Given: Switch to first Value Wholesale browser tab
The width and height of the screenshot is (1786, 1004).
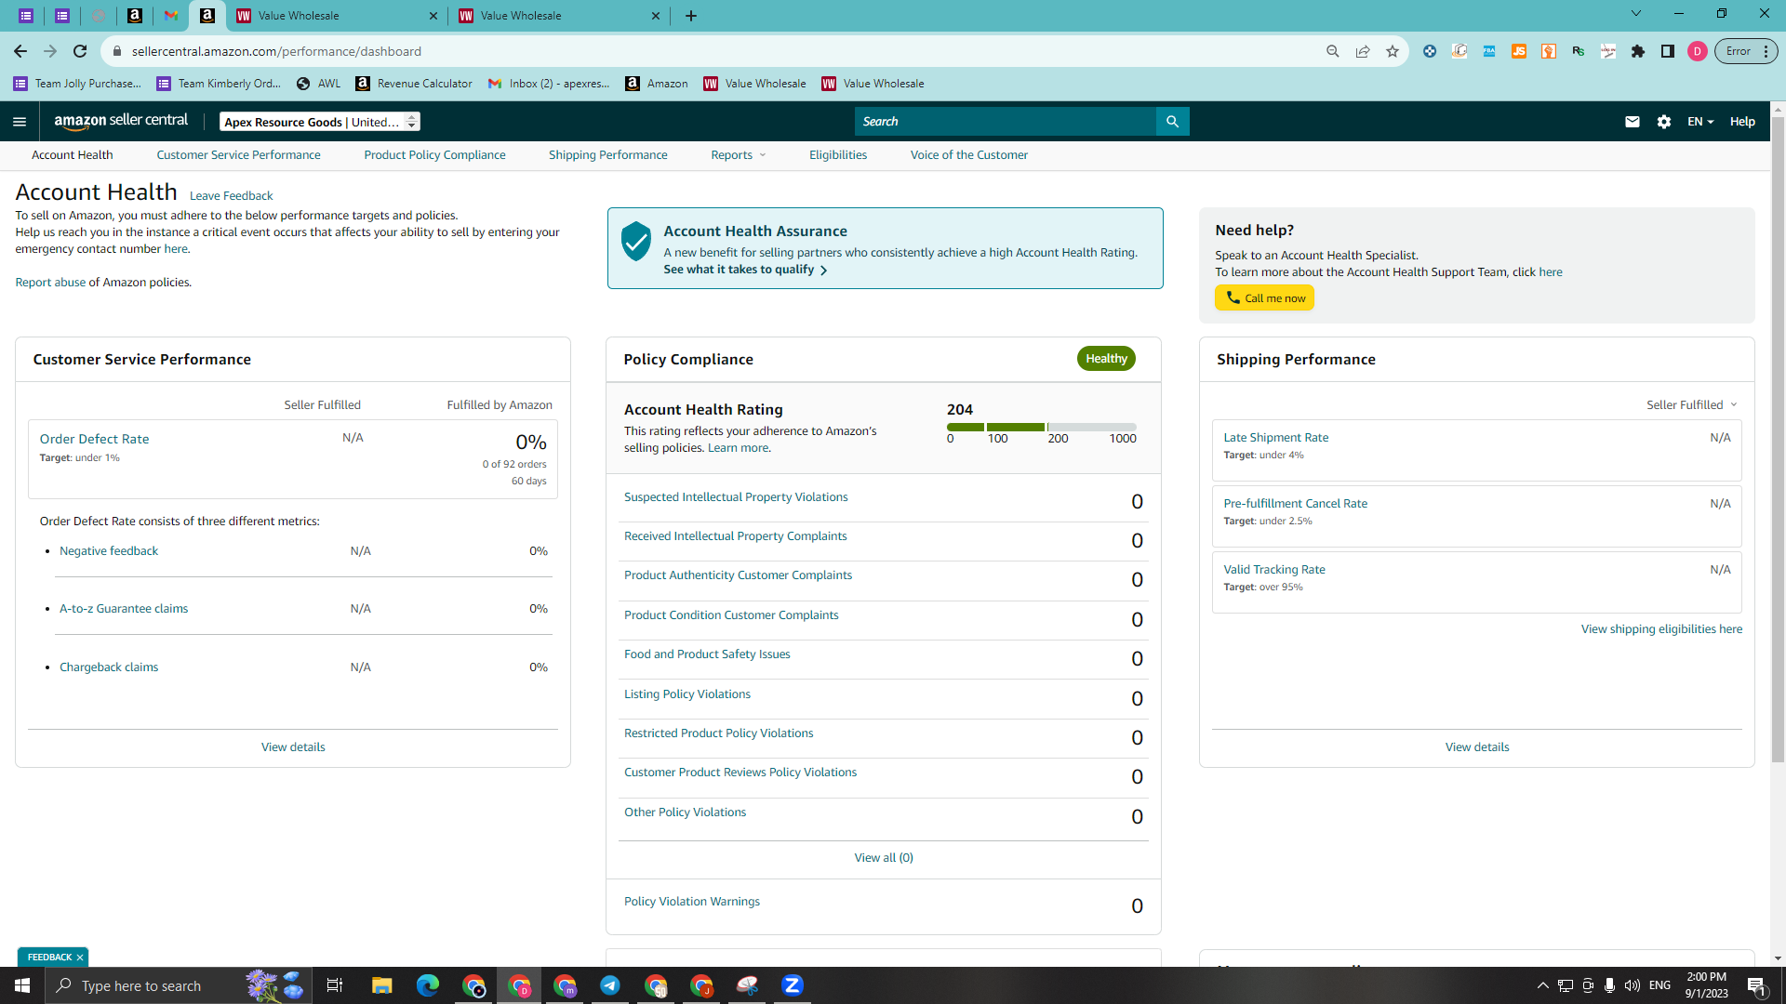Looking at the screenshot, I should point(336,16).
